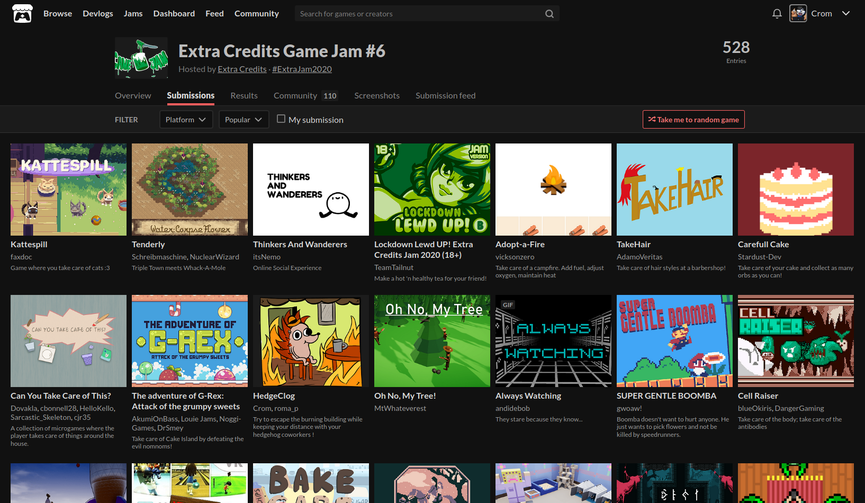Viewport: 865px width, 503px height.
Task: Open Jams in top navigation
Action: (133, 14)
